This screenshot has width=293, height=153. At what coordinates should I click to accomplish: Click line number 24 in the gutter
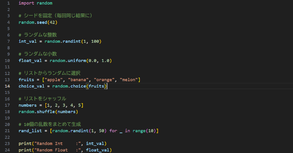[x=7, y=150]
